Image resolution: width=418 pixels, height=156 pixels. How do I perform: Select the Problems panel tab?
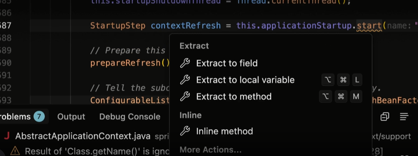click(15, 117)
